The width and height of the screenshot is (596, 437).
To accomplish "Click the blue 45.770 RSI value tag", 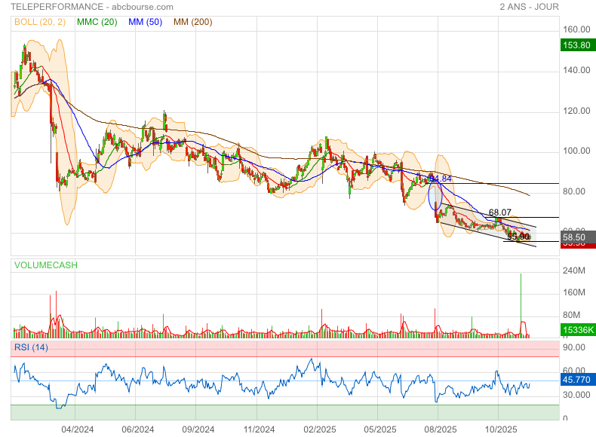I will [576, 381].
